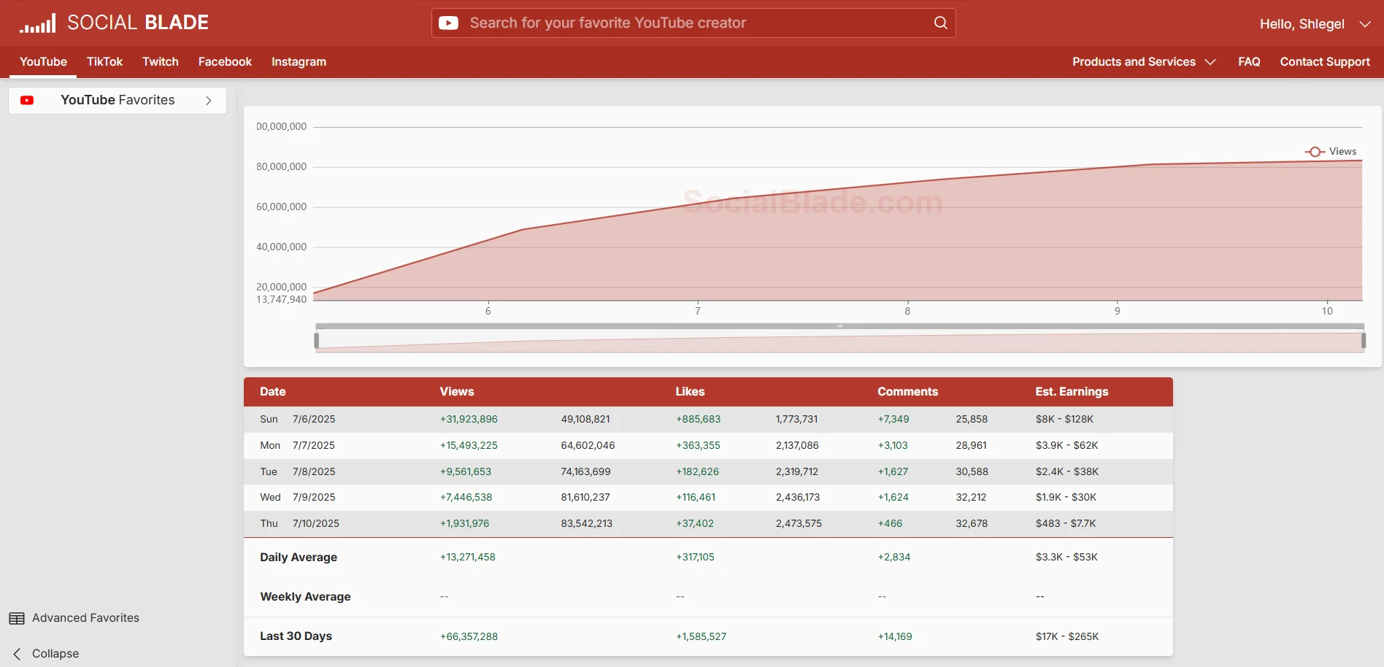Open Advanced Favorites via its table icon
This screenshot has width=1384, height=667.
pos(16,617)
